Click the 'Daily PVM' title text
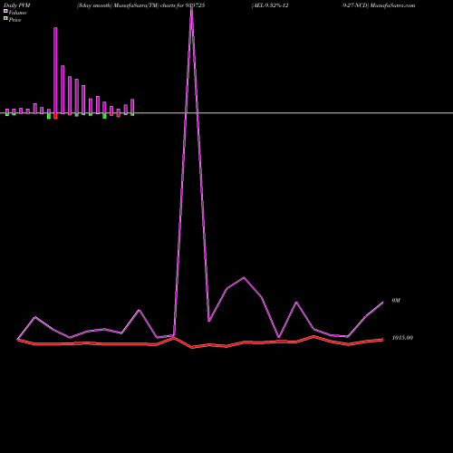The width and height of the screenshot is (453, 453). click(x=17, y=5)
